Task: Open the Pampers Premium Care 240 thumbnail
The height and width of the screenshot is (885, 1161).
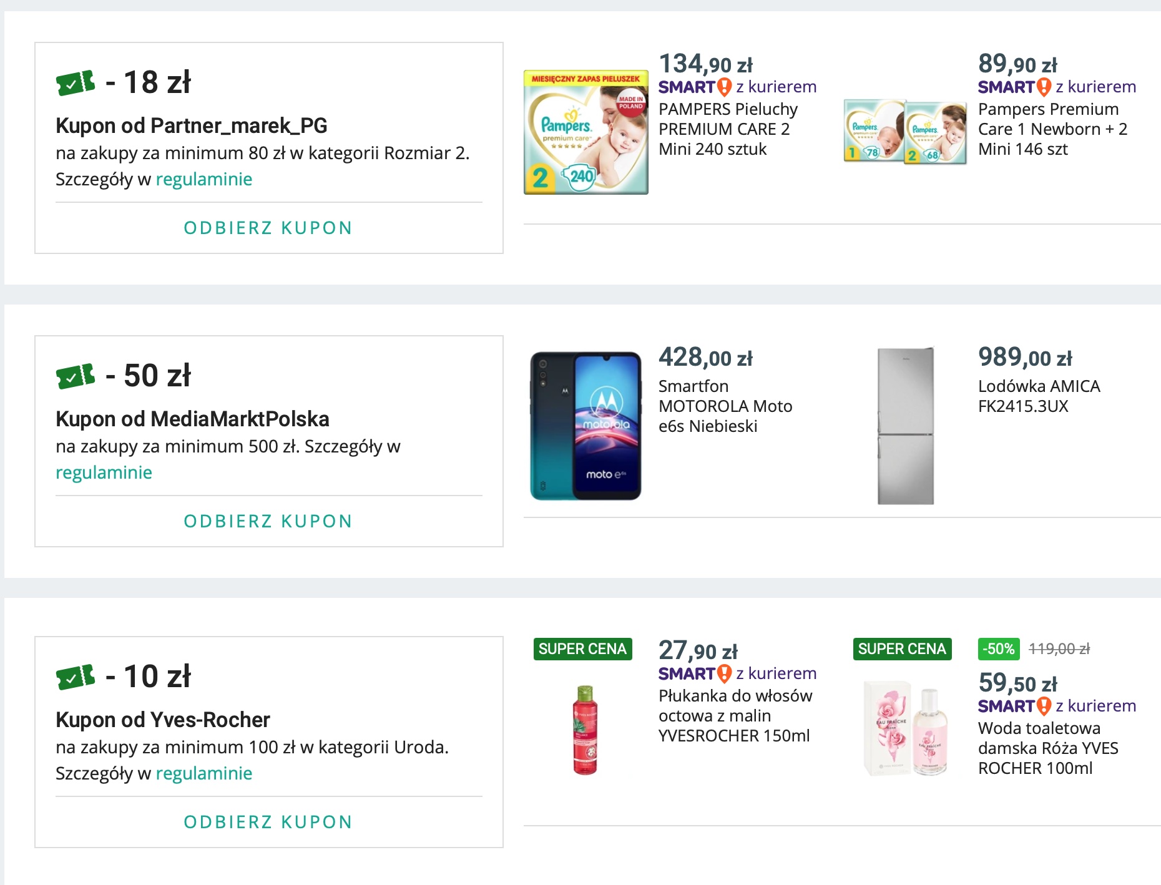Action: 585,132
